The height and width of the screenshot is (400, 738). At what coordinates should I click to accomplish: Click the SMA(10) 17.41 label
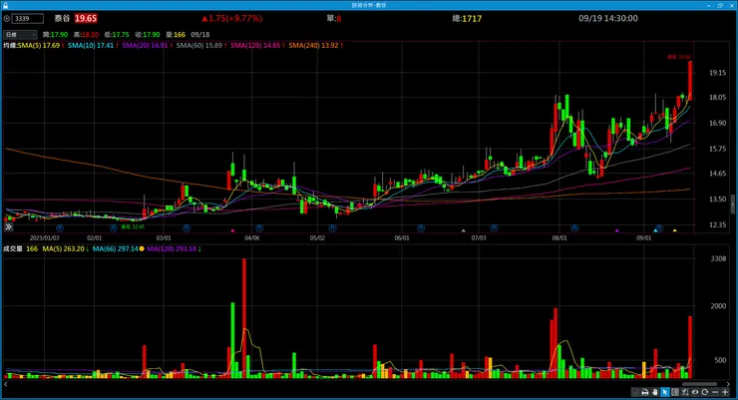click(x=91, y=45)
